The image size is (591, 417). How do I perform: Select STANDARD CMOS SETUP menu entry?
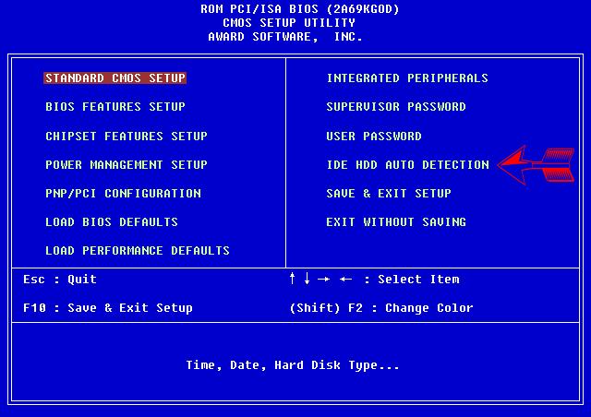coord(115,78)
